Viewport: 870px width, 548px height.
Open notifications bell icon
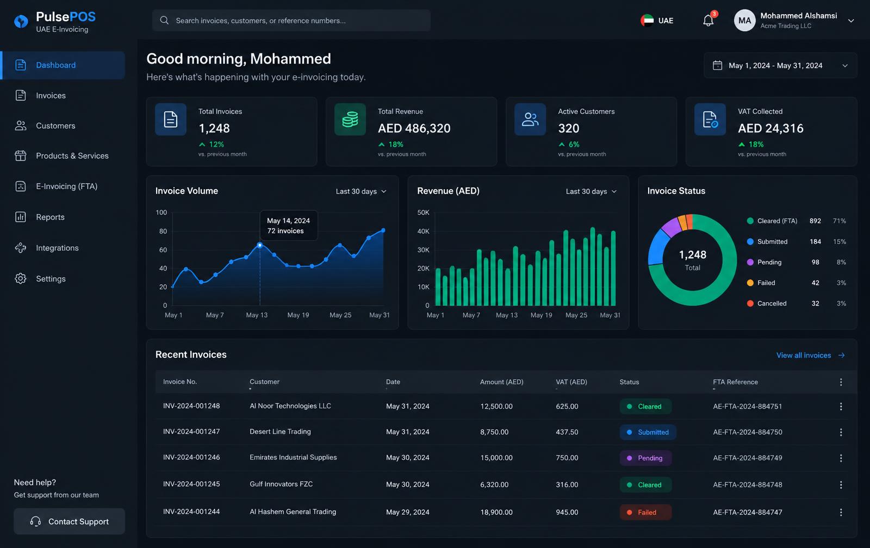click(x=708, y=21)
